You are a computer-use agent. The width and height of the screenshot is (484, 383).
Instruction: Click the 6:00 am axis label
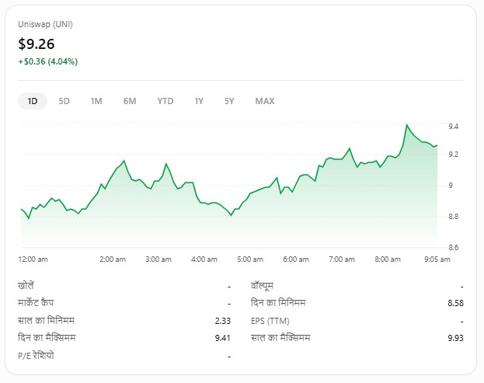click(296, 259)
